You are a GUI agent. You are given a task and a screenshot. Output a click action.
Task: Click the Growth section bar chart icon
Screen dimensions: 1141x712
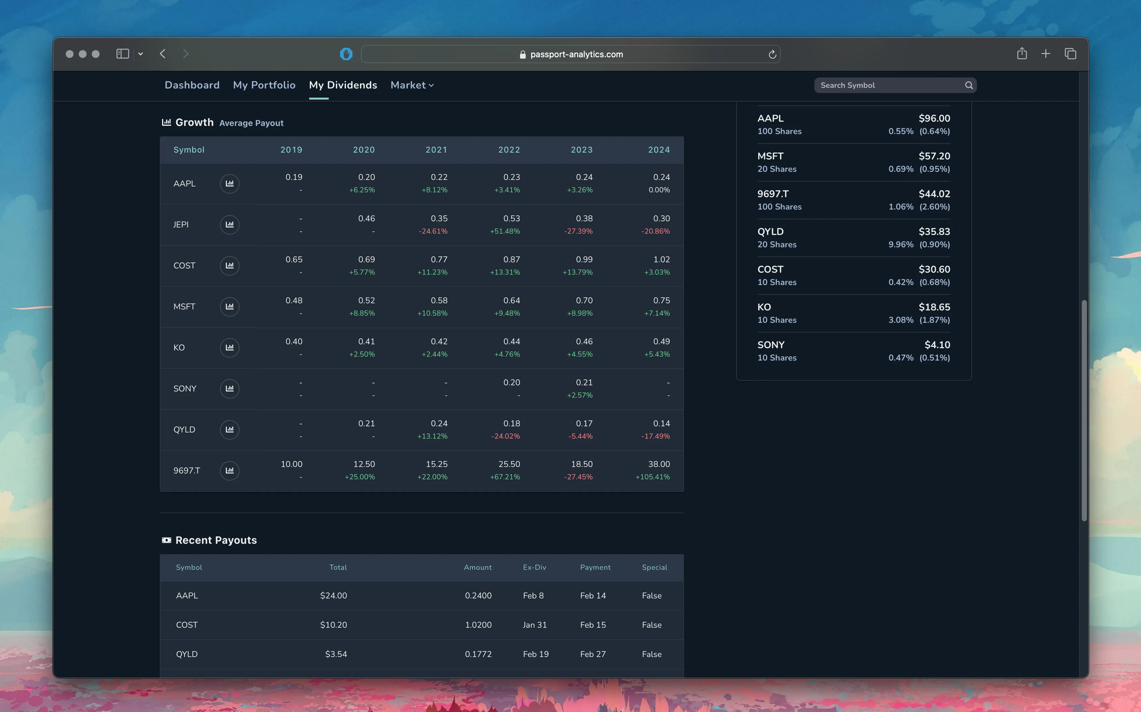coord(166,122)
